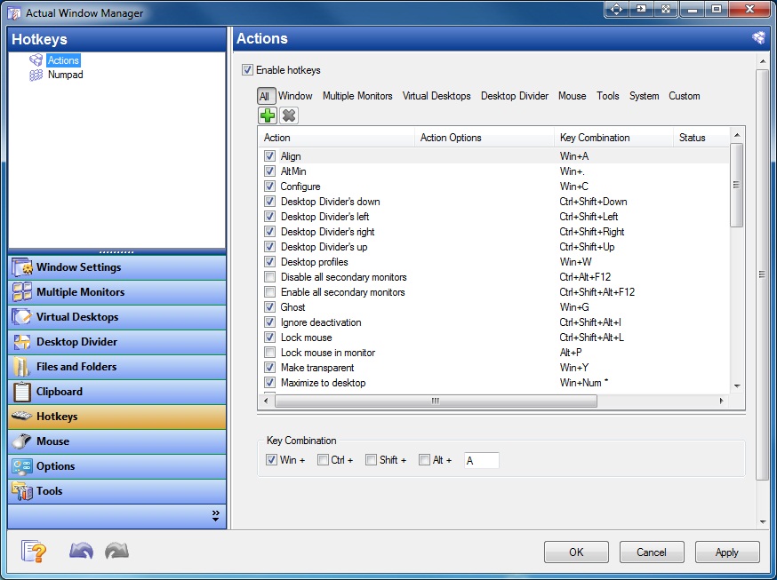The height and width of the screenshot is (580, 777).
Task: Click the key input field containing A
Action: (481, 460)
